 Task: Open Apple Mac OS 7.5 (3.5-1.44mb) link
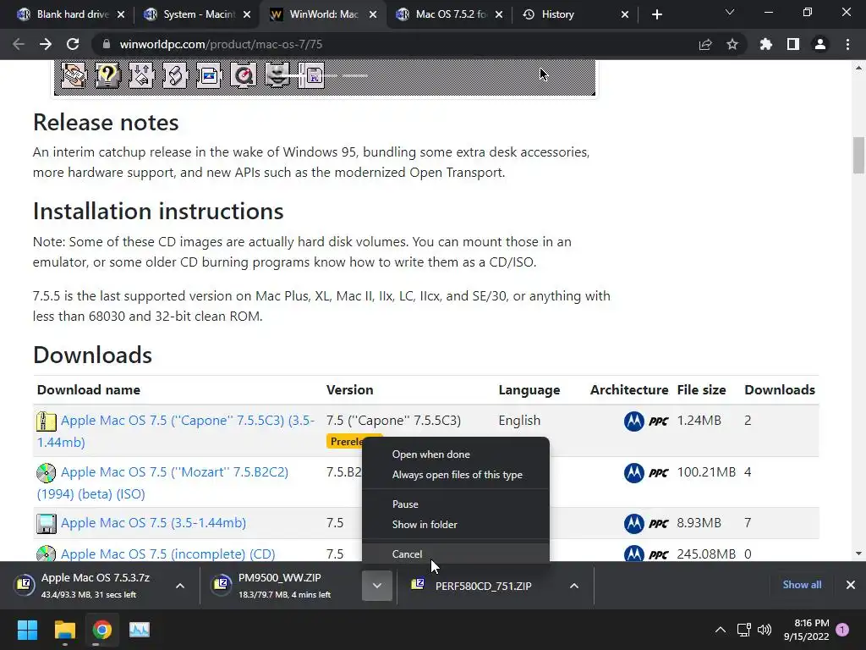pos(153,523)
